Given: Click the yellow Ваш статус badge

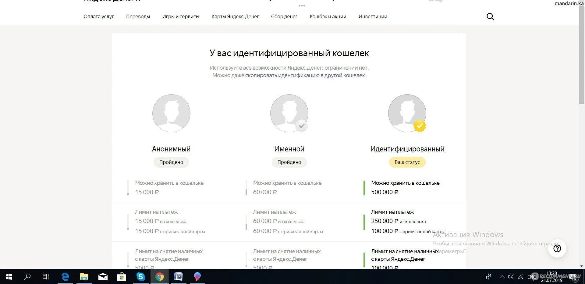Looking at the screenshot, I should [407, 162].
